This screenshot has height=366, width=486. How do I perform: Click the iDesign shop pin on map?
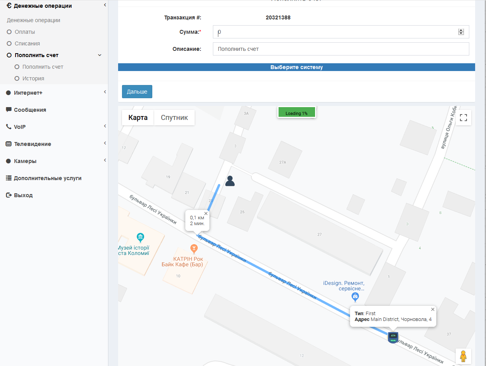point(355,297)
